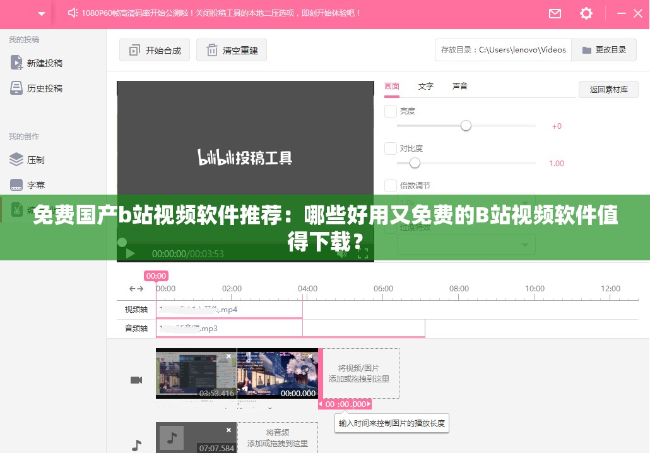Click the 更改目录 button
650x455 pixels.
coord(604,49)
